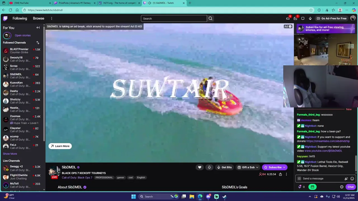Switch to the YouTube browser tab
The image size is (358, 201).
[30, 3]
